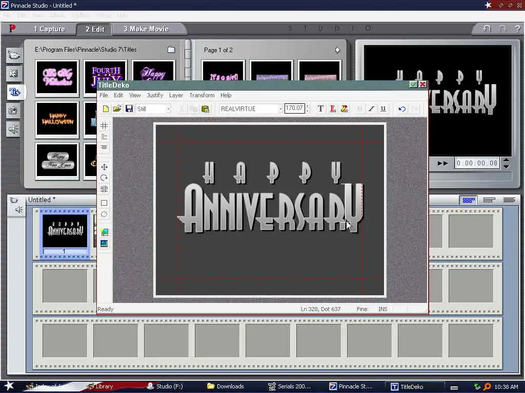Select the plain text T tool
The width and height of the screenshot is (525, 393).
(320, 108)
